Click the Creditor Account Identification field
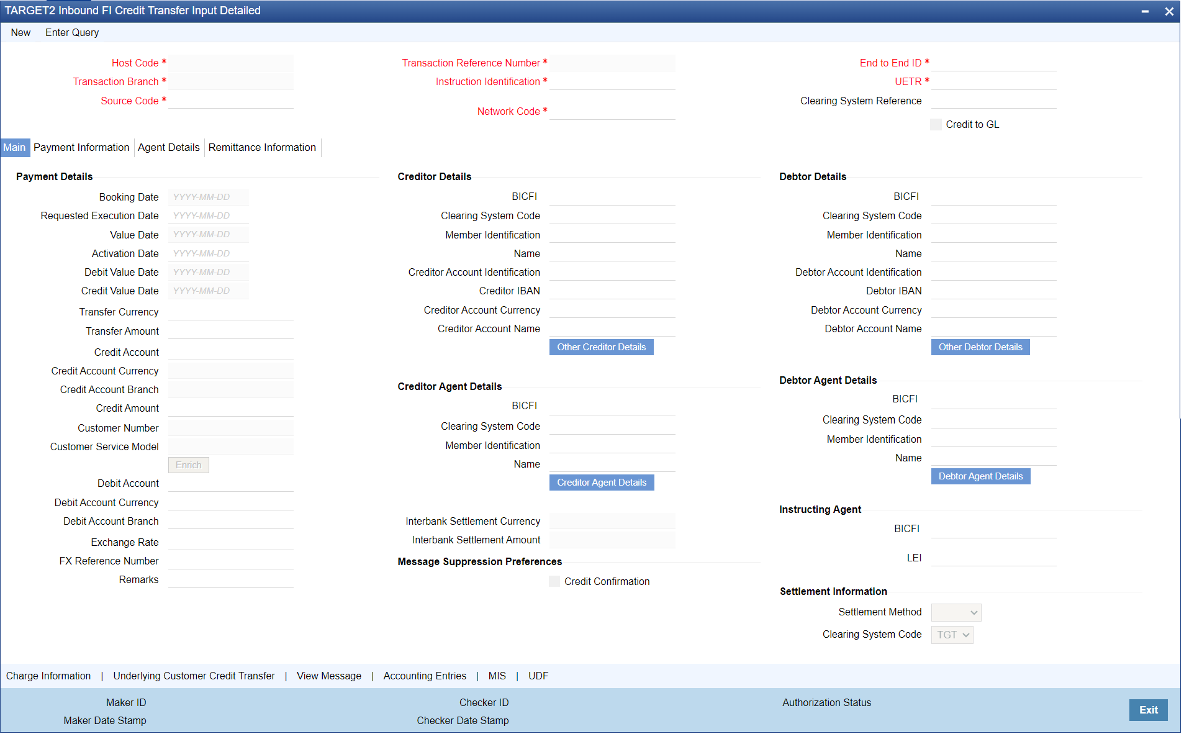The width and height of the screenshot is (1184, 734). 612,272
